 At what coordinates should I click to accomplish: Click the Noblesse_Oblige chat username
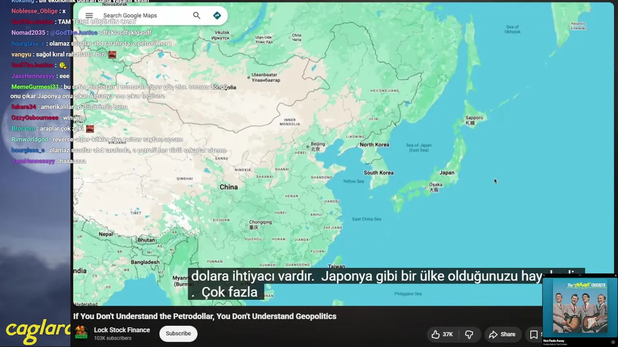tap(34, 11)
